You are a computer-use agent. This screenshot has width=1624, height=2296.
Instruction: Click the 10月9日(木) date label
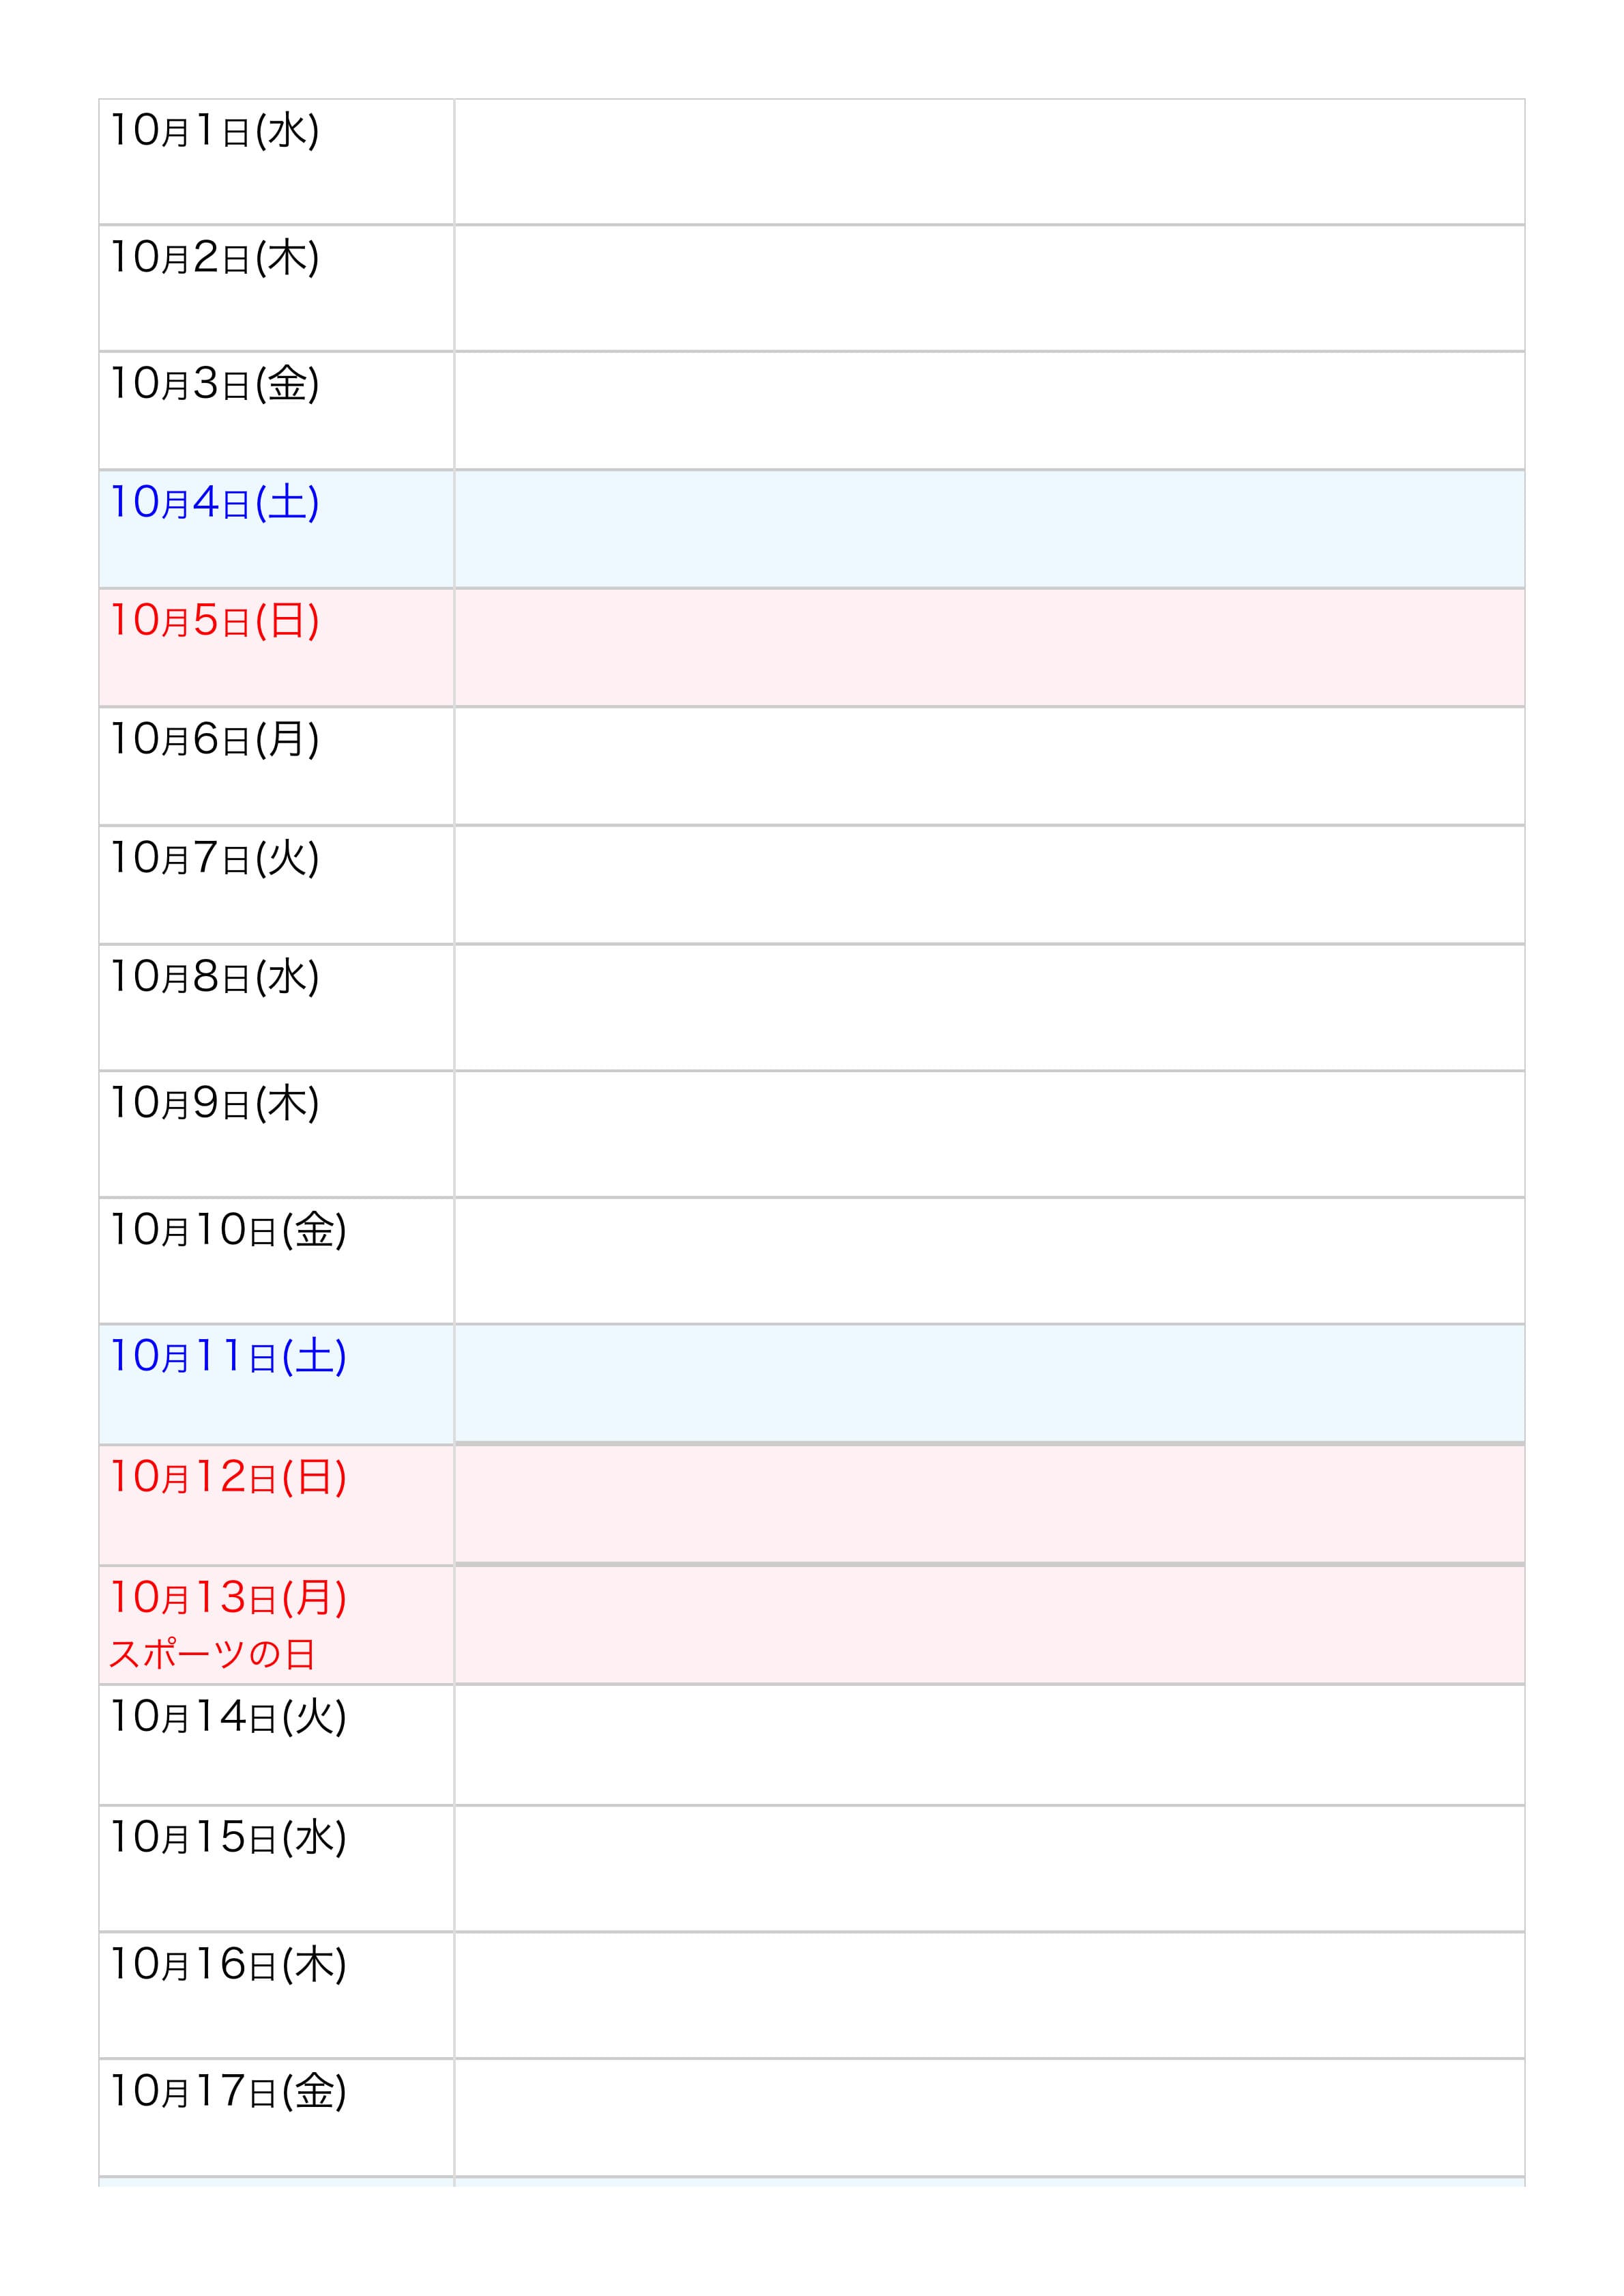click(214, 1104)
